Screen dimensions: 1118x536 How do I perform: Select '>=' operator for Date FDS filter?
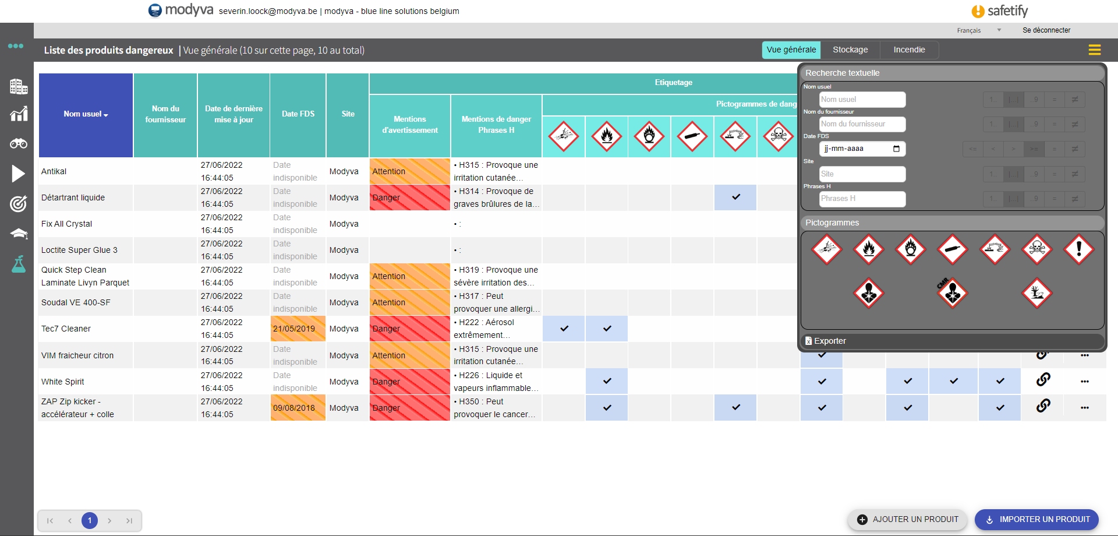coord(1034,149)
